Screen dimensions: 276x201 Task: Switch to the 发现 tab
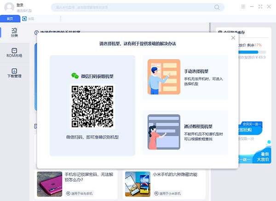click(x=31, y=19)
